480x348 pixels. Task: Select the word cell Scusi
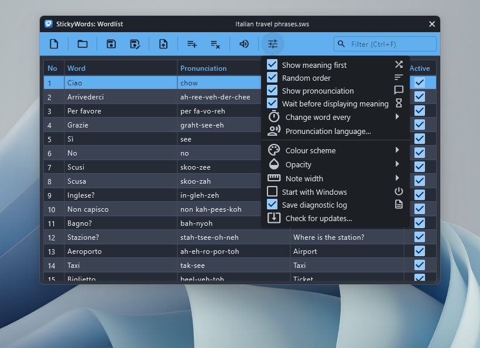pyautogui.click(x=121, y=167)
